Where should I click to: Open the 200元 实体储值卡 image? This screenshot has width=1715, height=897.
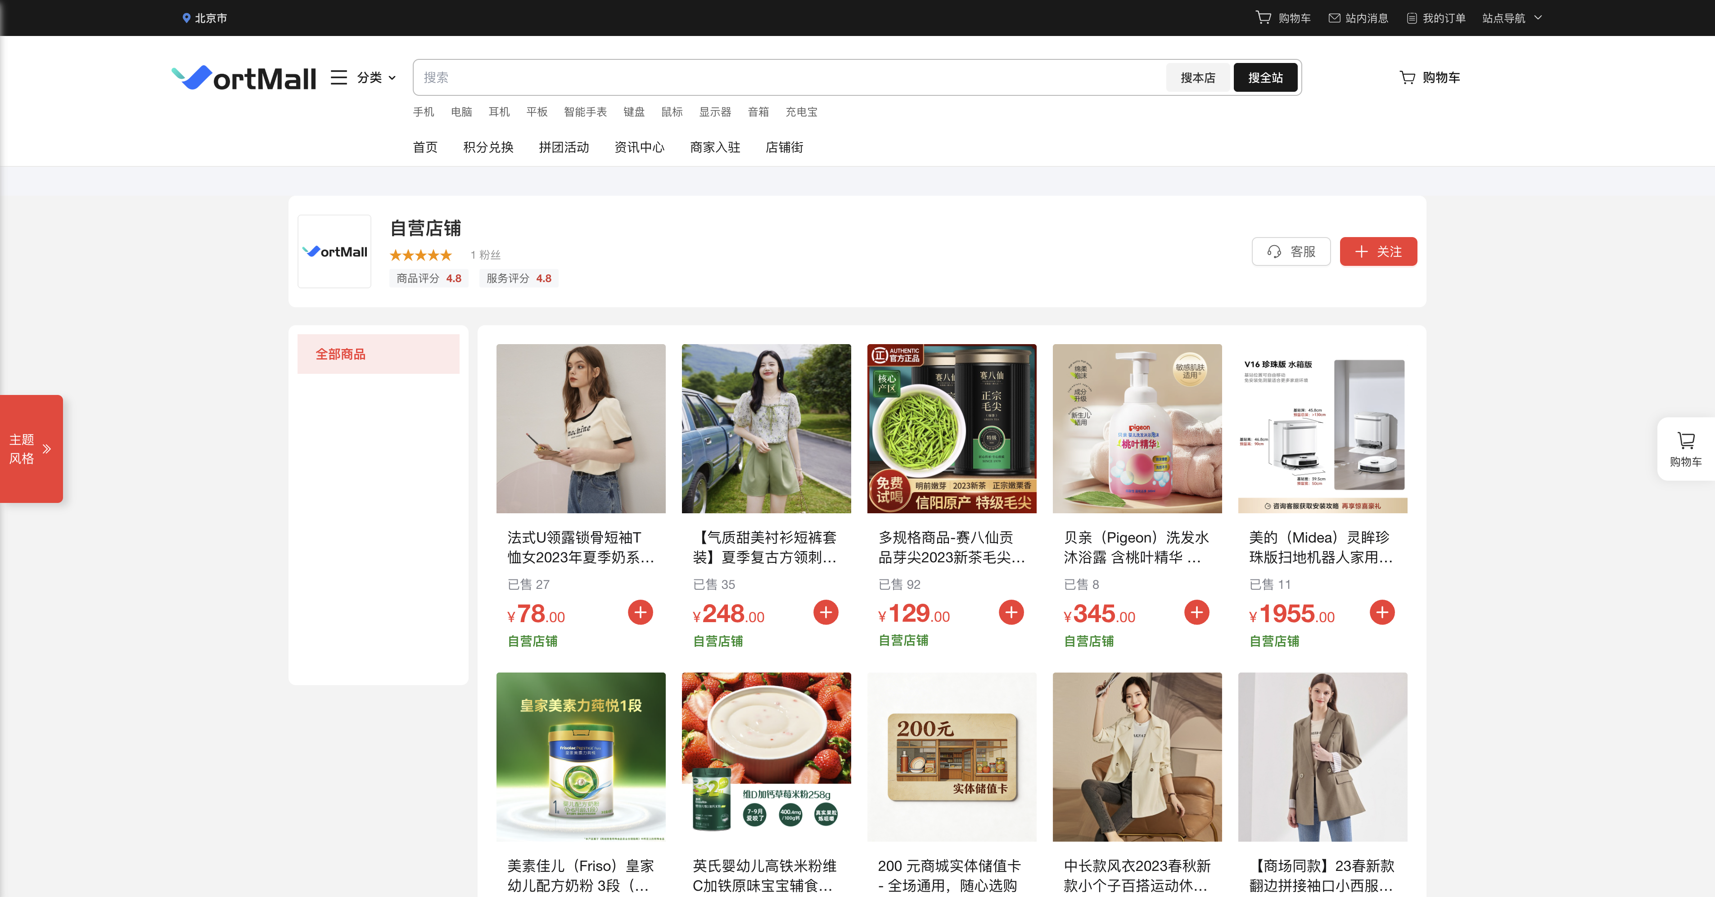[952, 757]
